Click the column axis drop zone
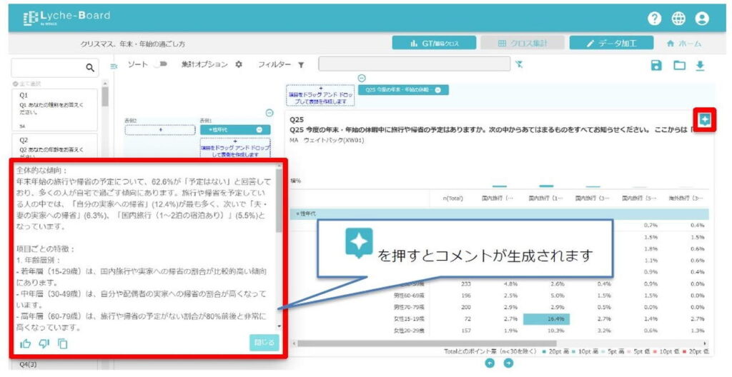732x377 pixels. pyautogui.click(x=320, y=95)
